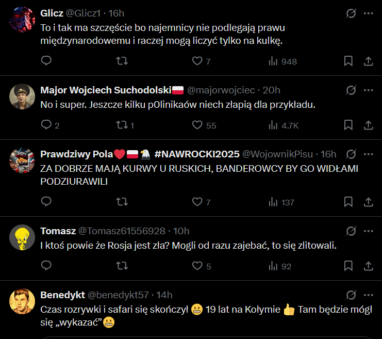Like Tomasz's tweet
Screen dimensions: 382x339
(x=197, y=266)
